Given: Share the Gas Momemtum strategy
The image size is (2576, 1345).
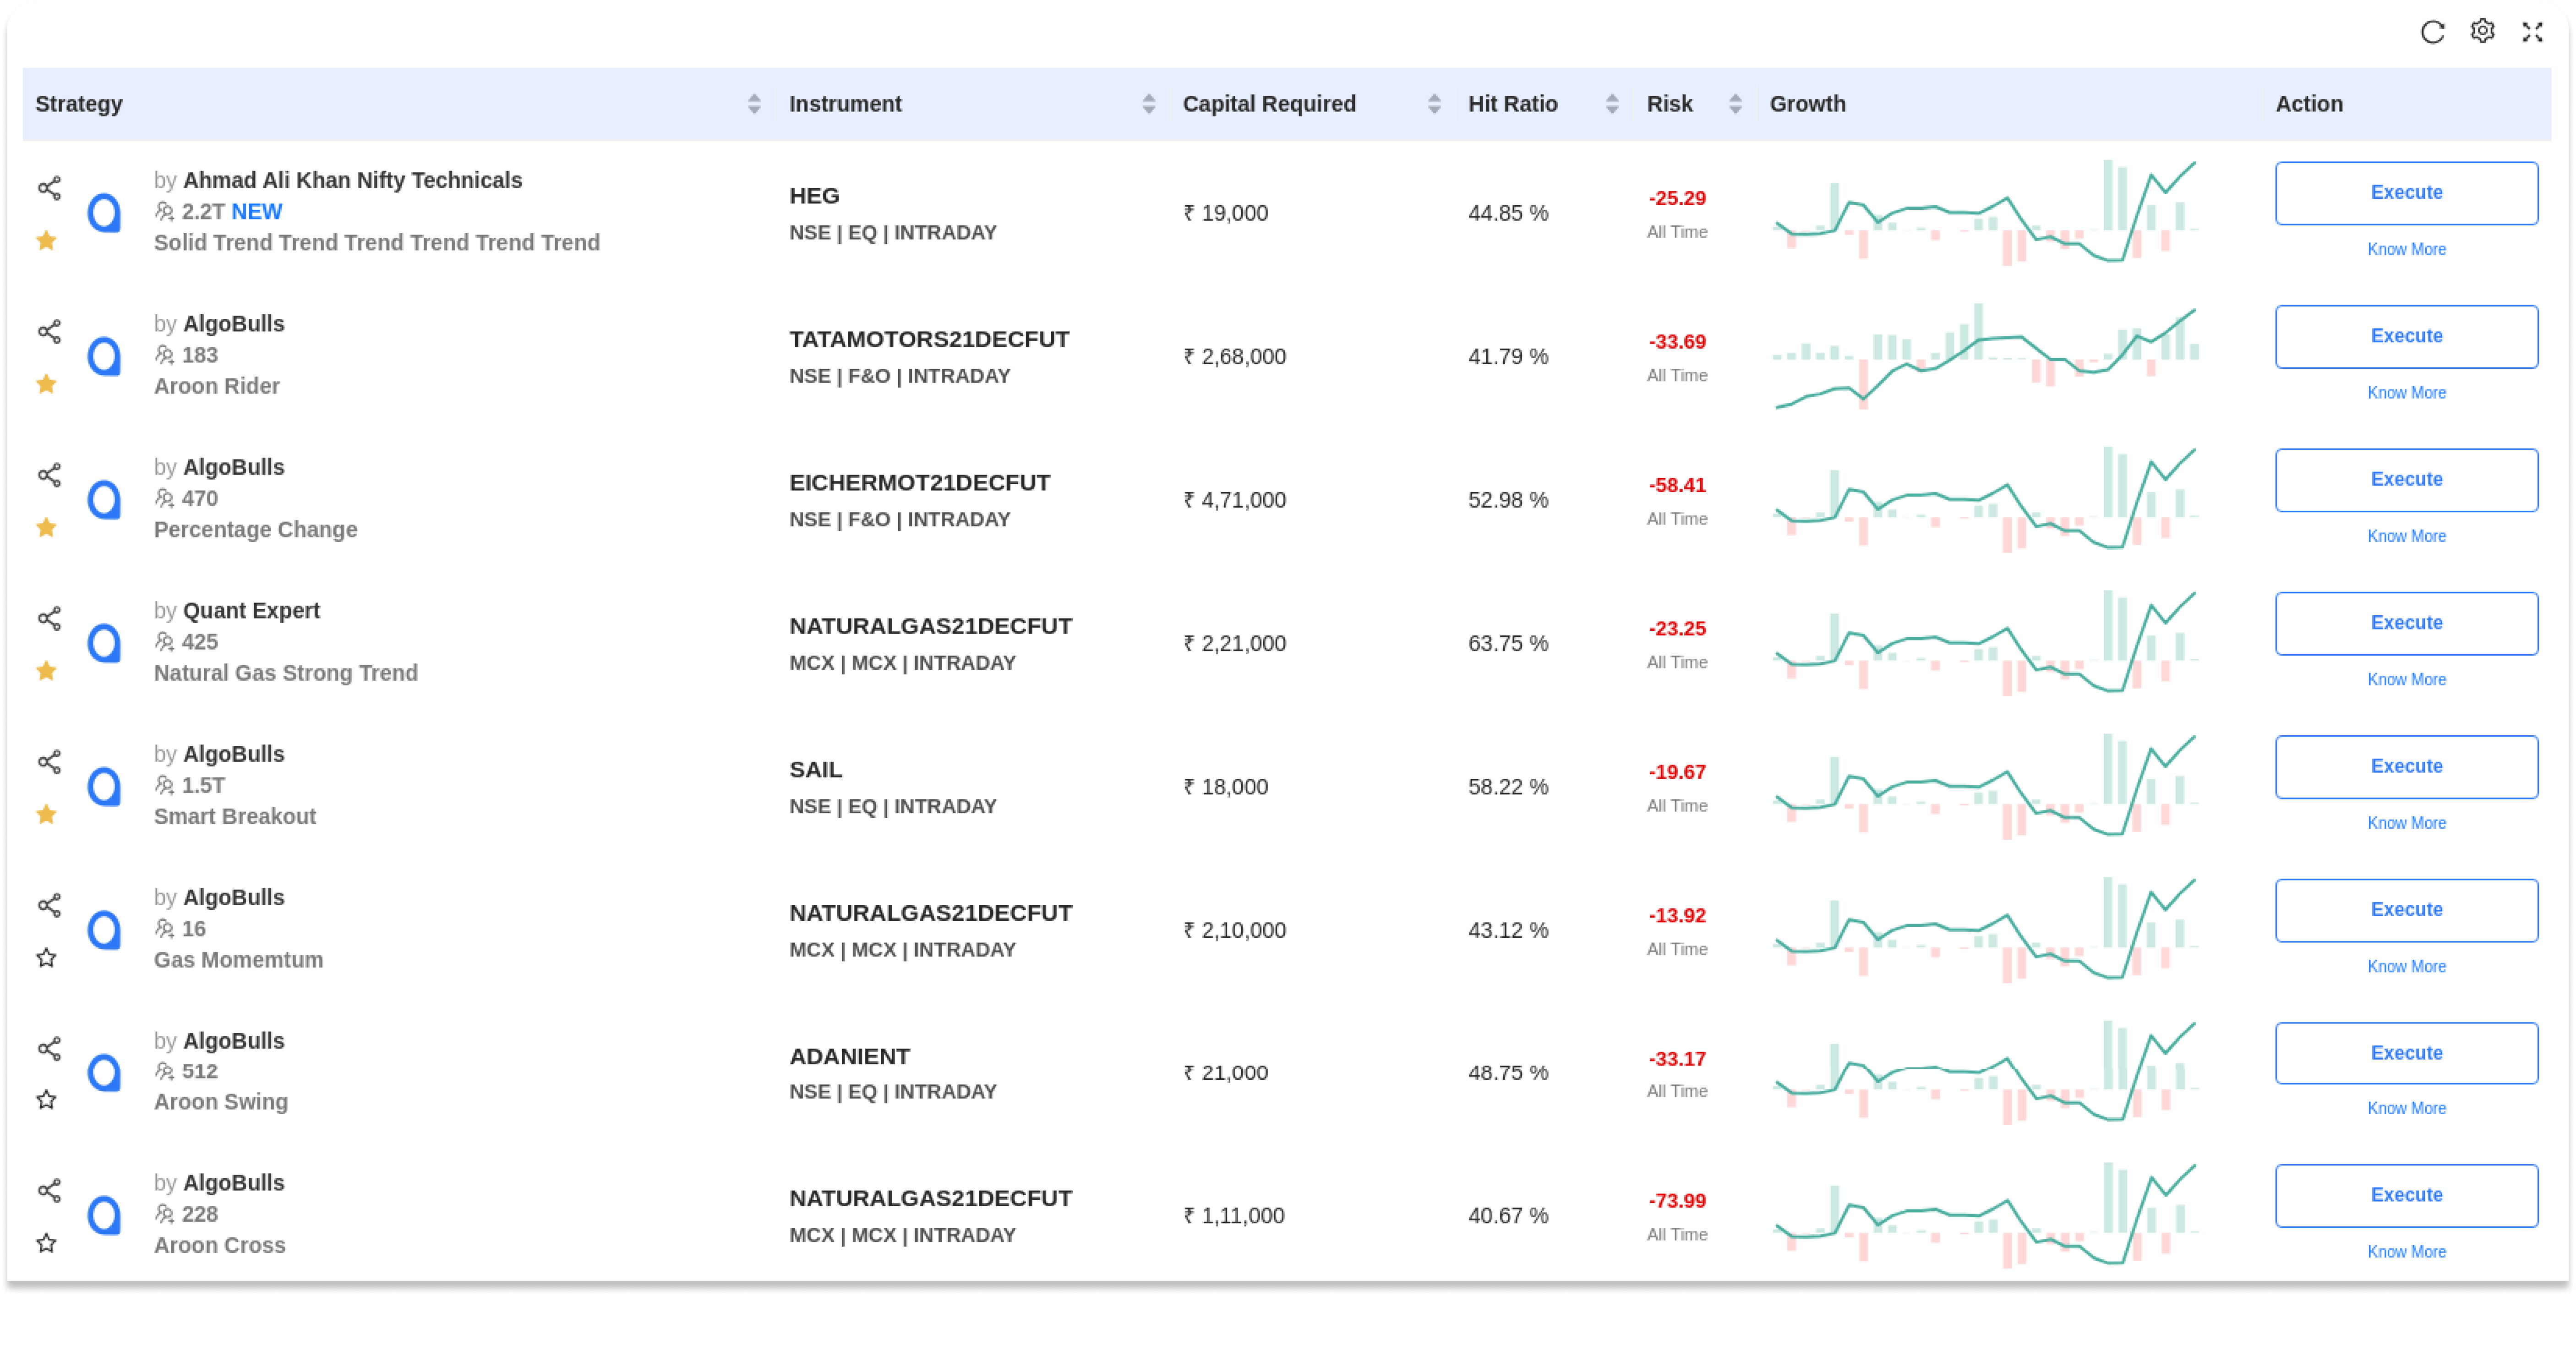Looking at the screenshot, I should (x=49, y=905).
